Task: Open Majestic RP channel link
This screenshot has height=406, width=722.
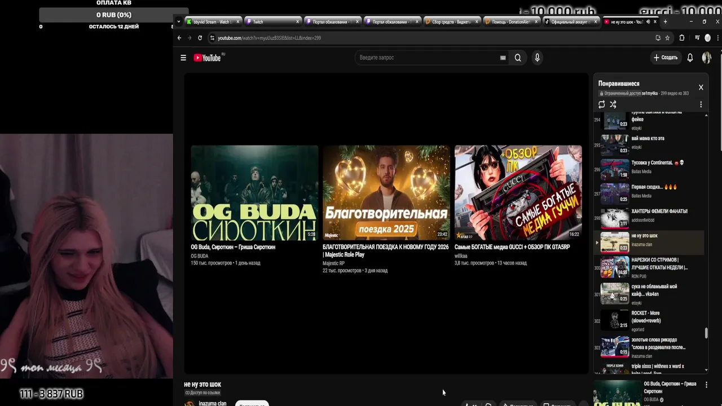Action: pos(333,263)
